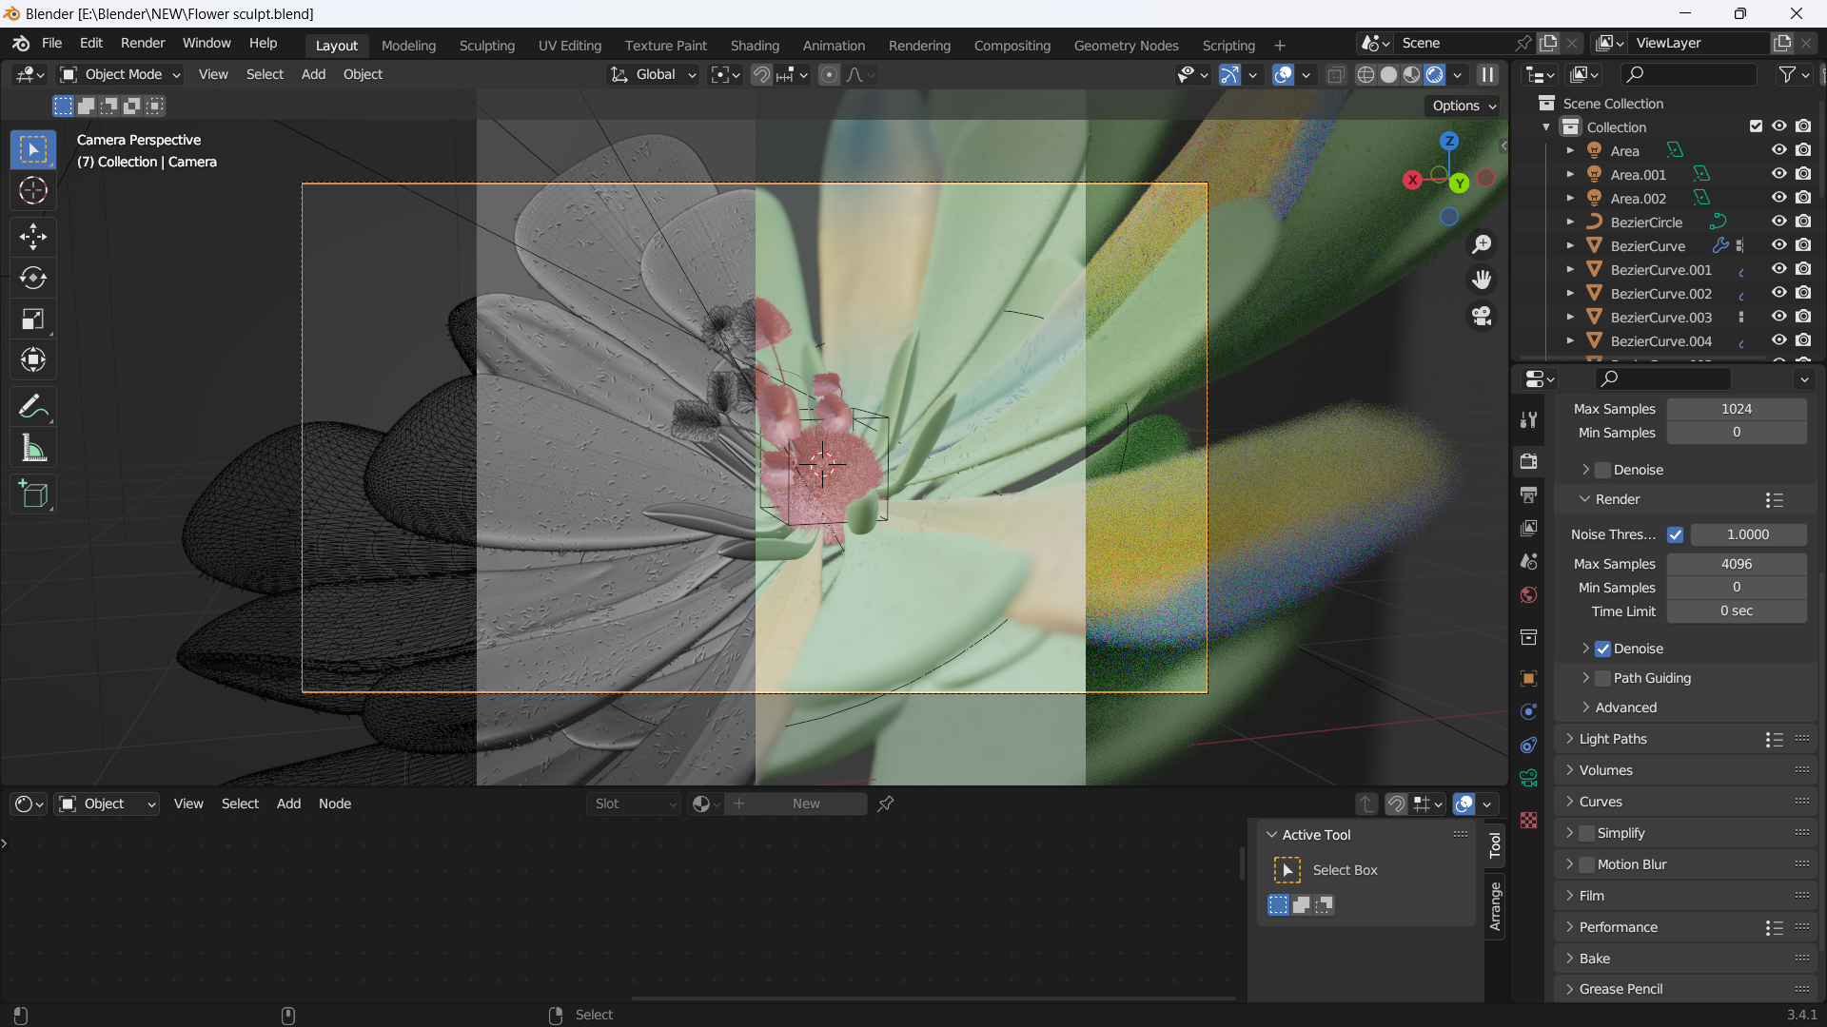The height and width of the screenshot is (1027, 1827).
Task: Expand the Volumes panel
Action: 1605,770
